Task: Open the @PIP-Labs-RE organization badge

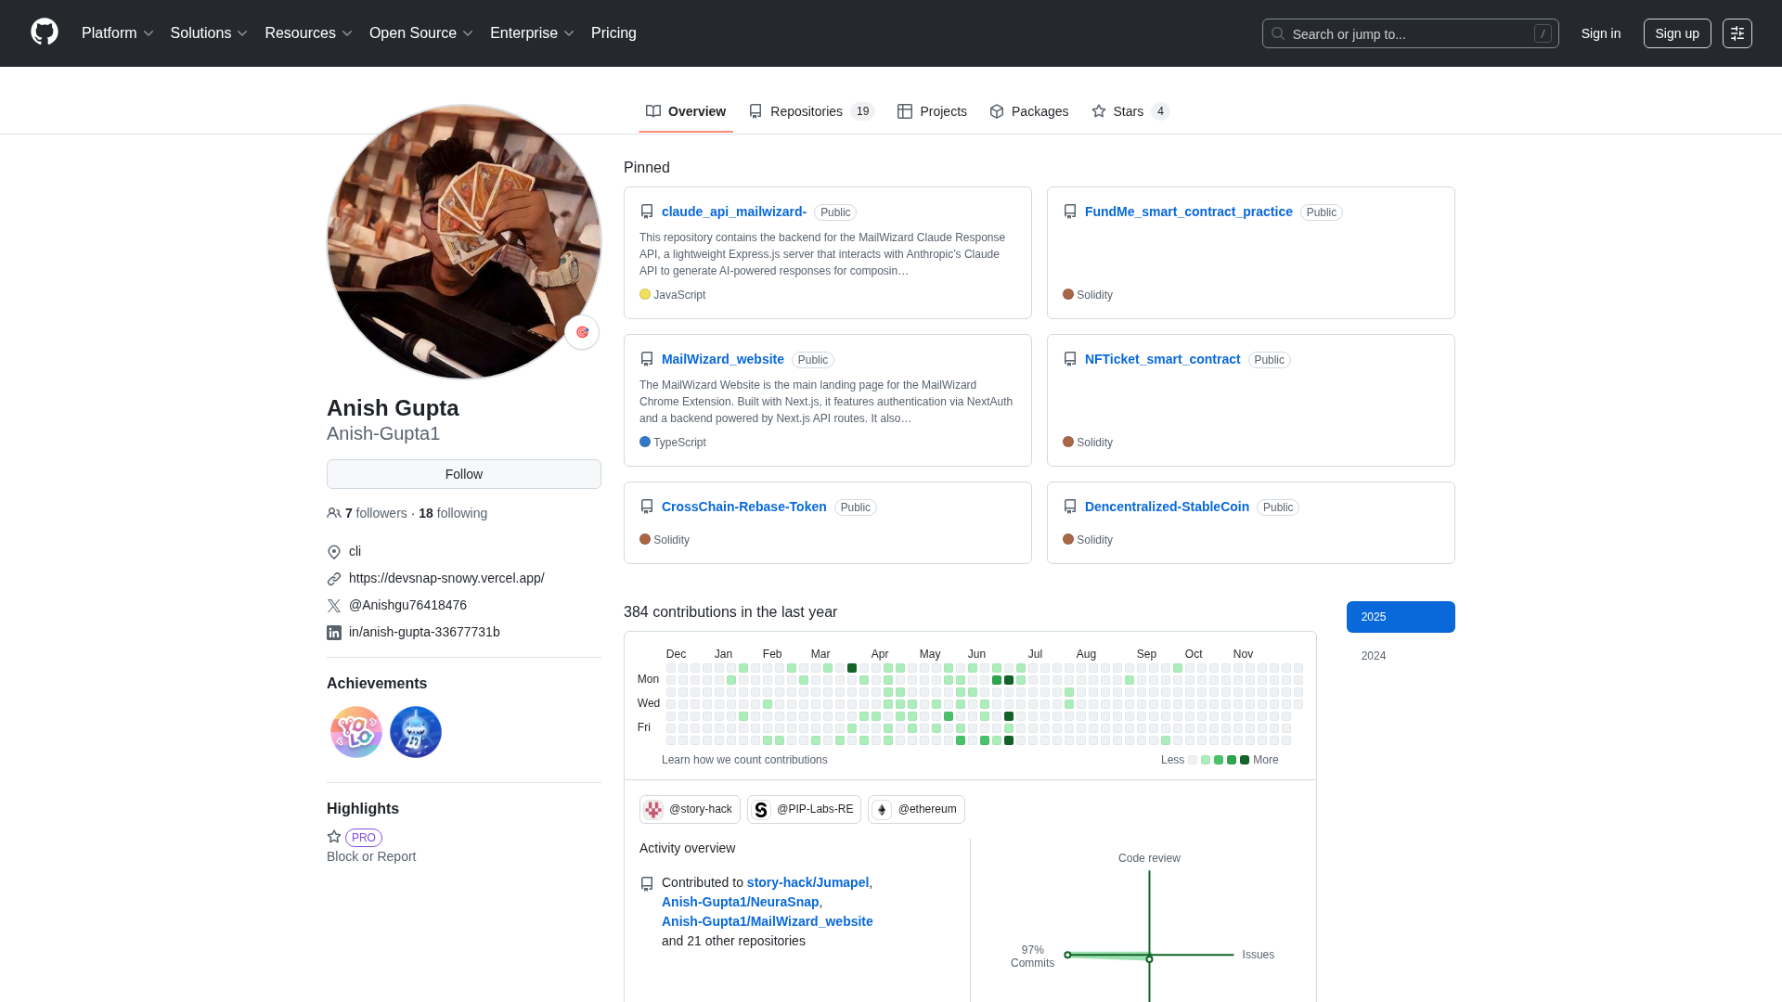Action: coord(804,809)
